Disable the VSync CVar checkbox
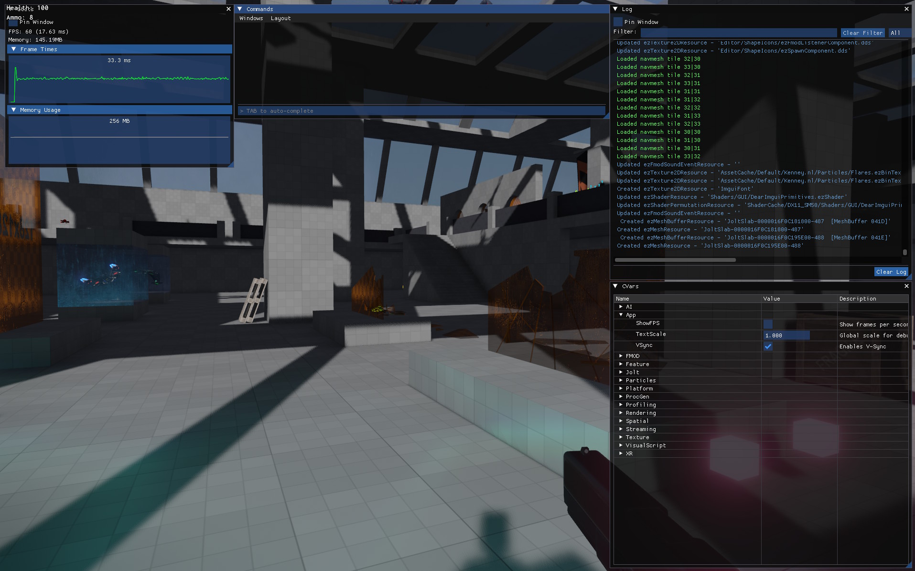 tap(768, 346)
